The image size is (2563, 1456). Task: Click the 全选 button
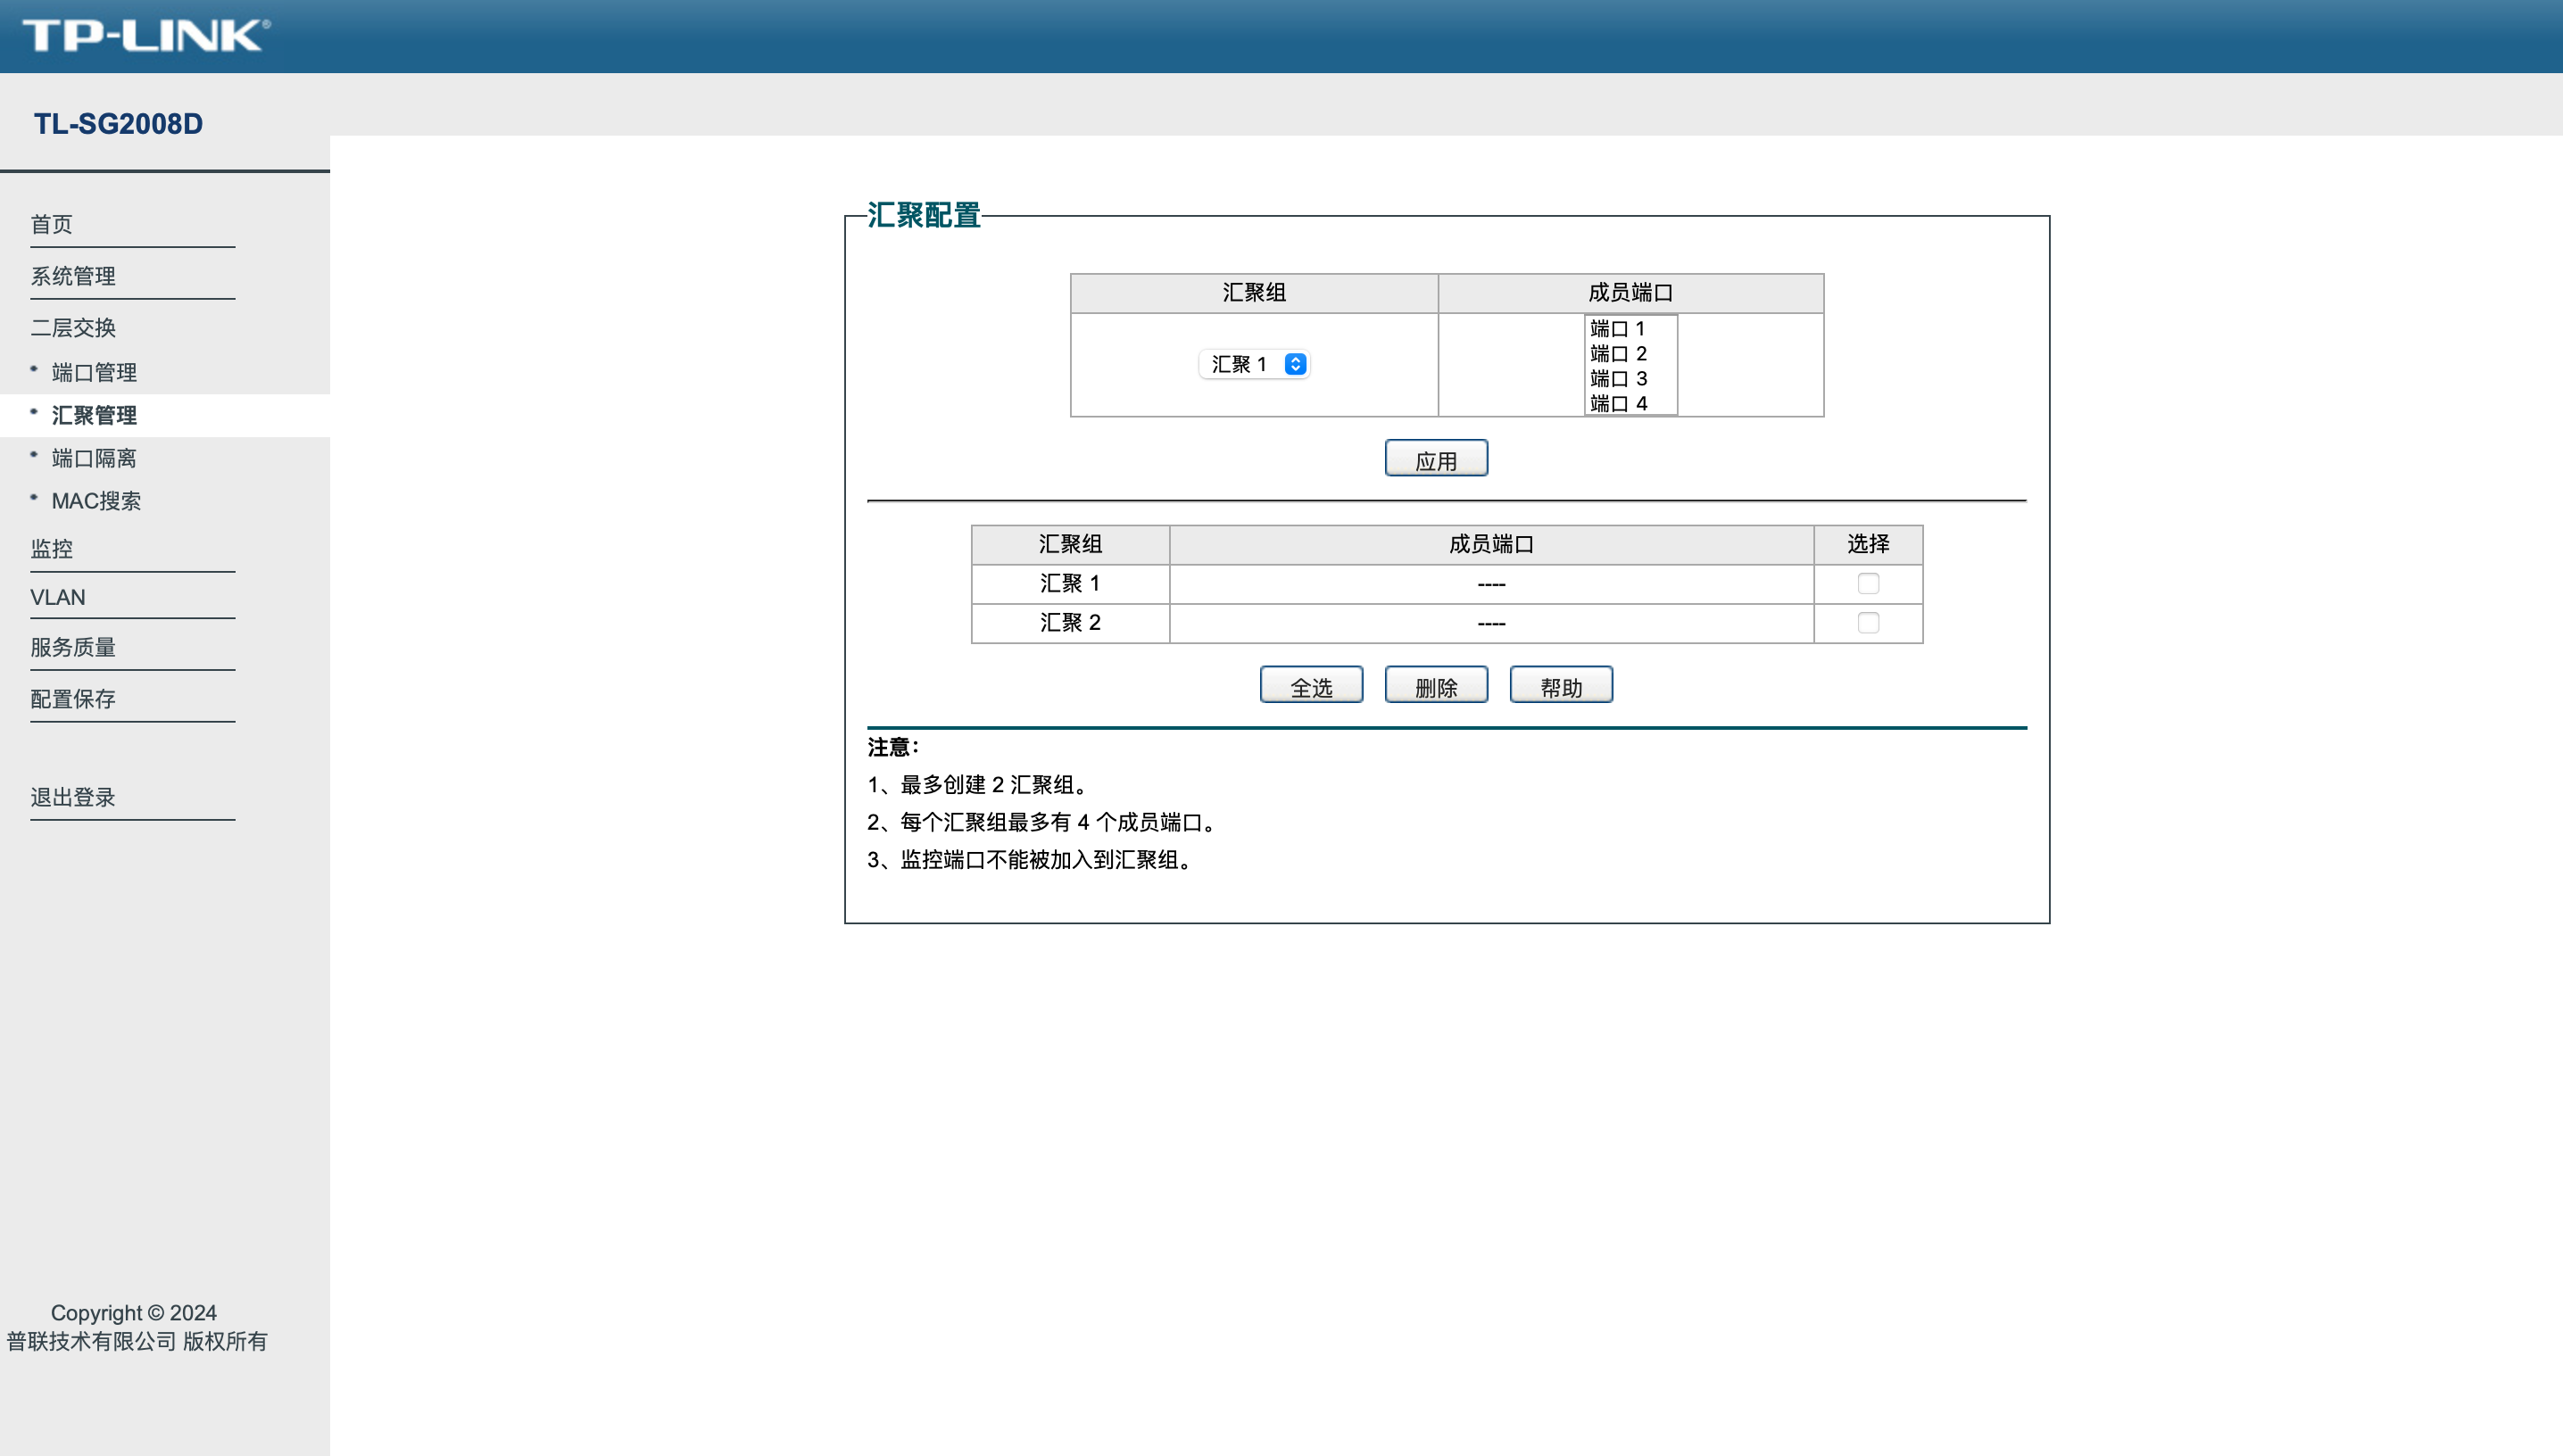point(1311,685)
